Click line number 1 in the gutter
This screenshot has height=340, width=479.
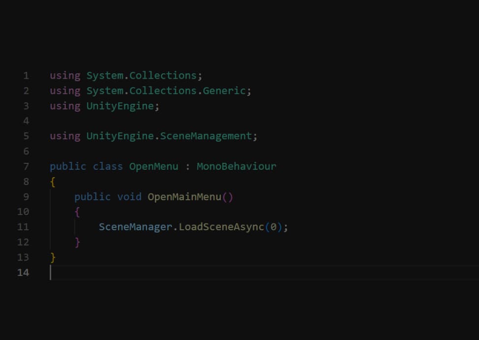(x=26, y=76)
